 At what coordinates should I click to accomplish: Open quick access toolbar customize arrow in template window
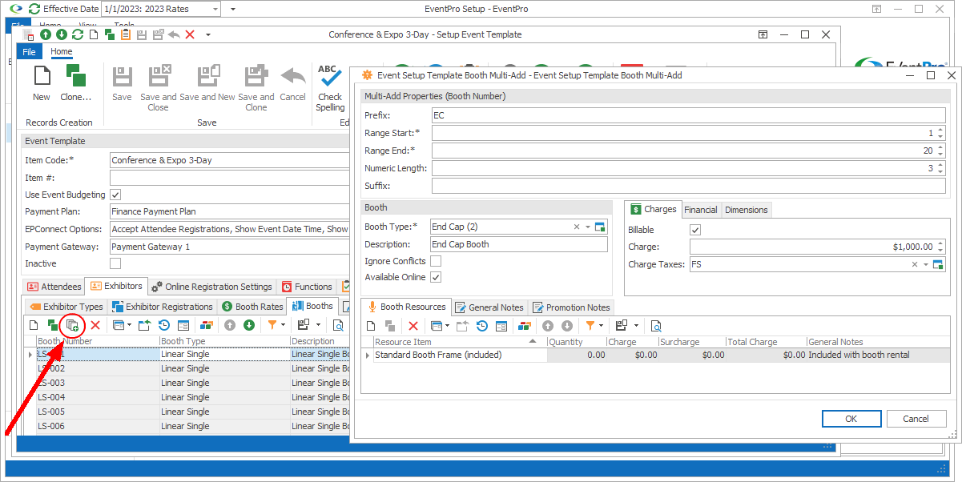click(208, 35)
